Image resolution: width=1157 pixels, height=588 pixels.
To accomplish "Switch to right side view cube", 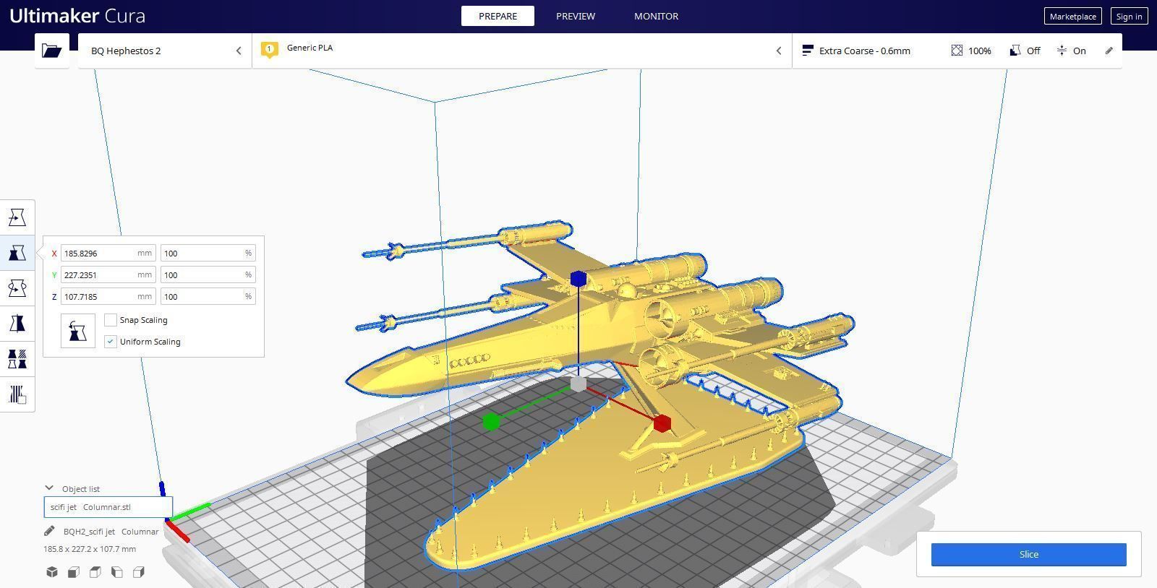I will click(x=139, y=572).
